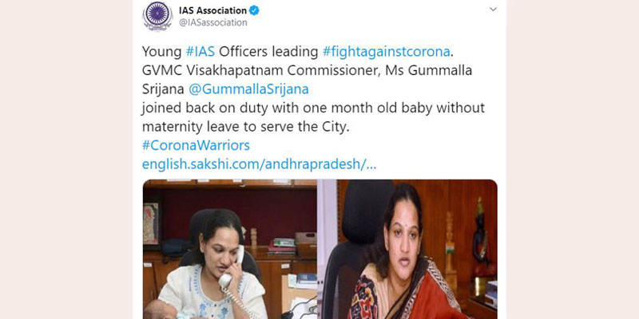The height and width of the screenshot is (319, 639).
Task: Open the IAS Association profile avatar
Action: (157, 16)
